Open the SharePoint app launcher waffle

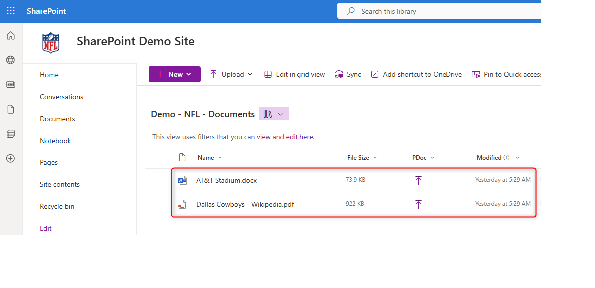coord(10,11)
